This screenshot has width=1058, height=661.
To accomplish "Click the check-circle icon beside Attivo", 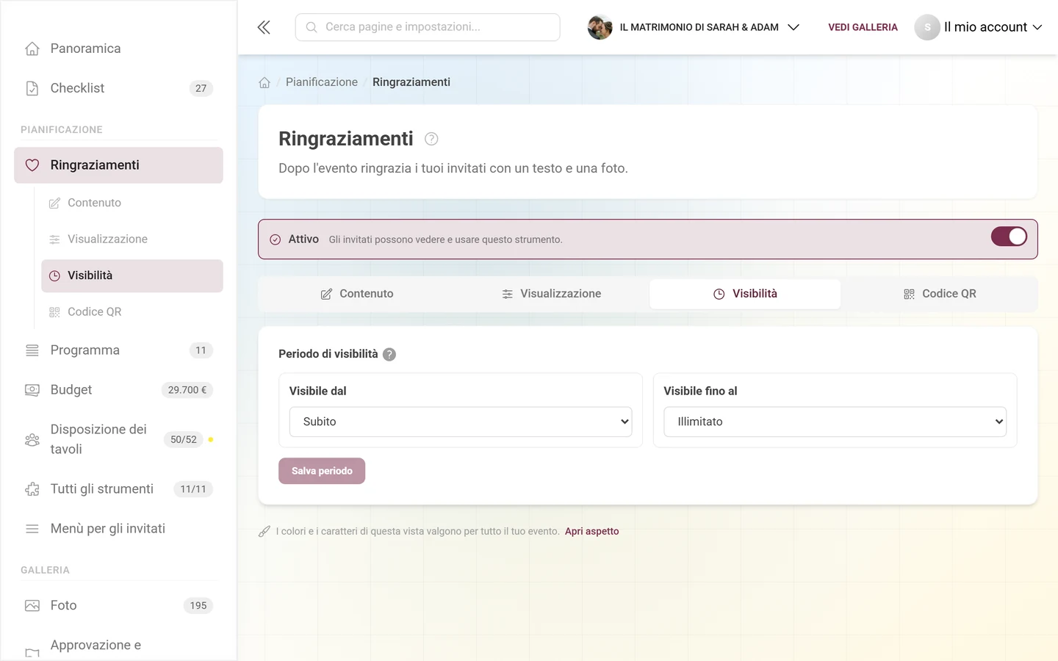I will coord(276,239).
